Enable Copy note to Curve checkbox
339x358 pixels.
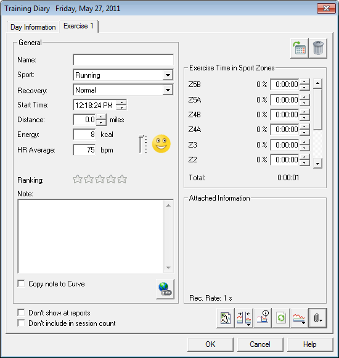21,284
